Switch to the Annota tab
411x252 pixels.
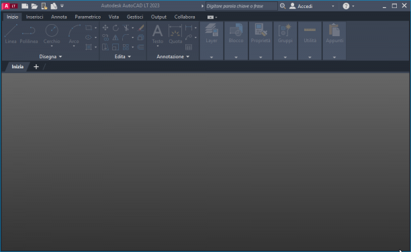[58, 17]
